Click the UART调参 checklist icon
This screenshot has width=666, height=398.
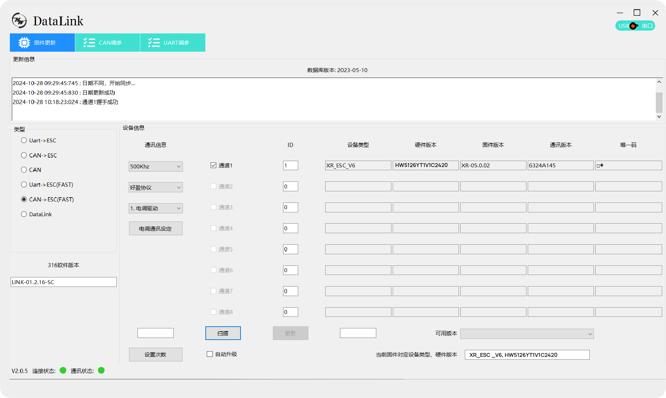(154, 43)
